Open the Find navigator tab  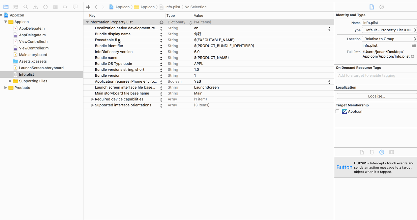26,7
